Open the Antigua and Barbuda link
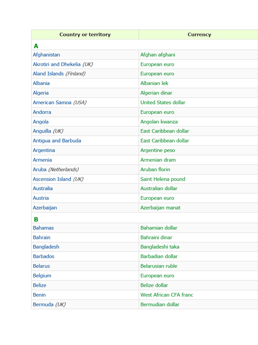 [57, 141]
